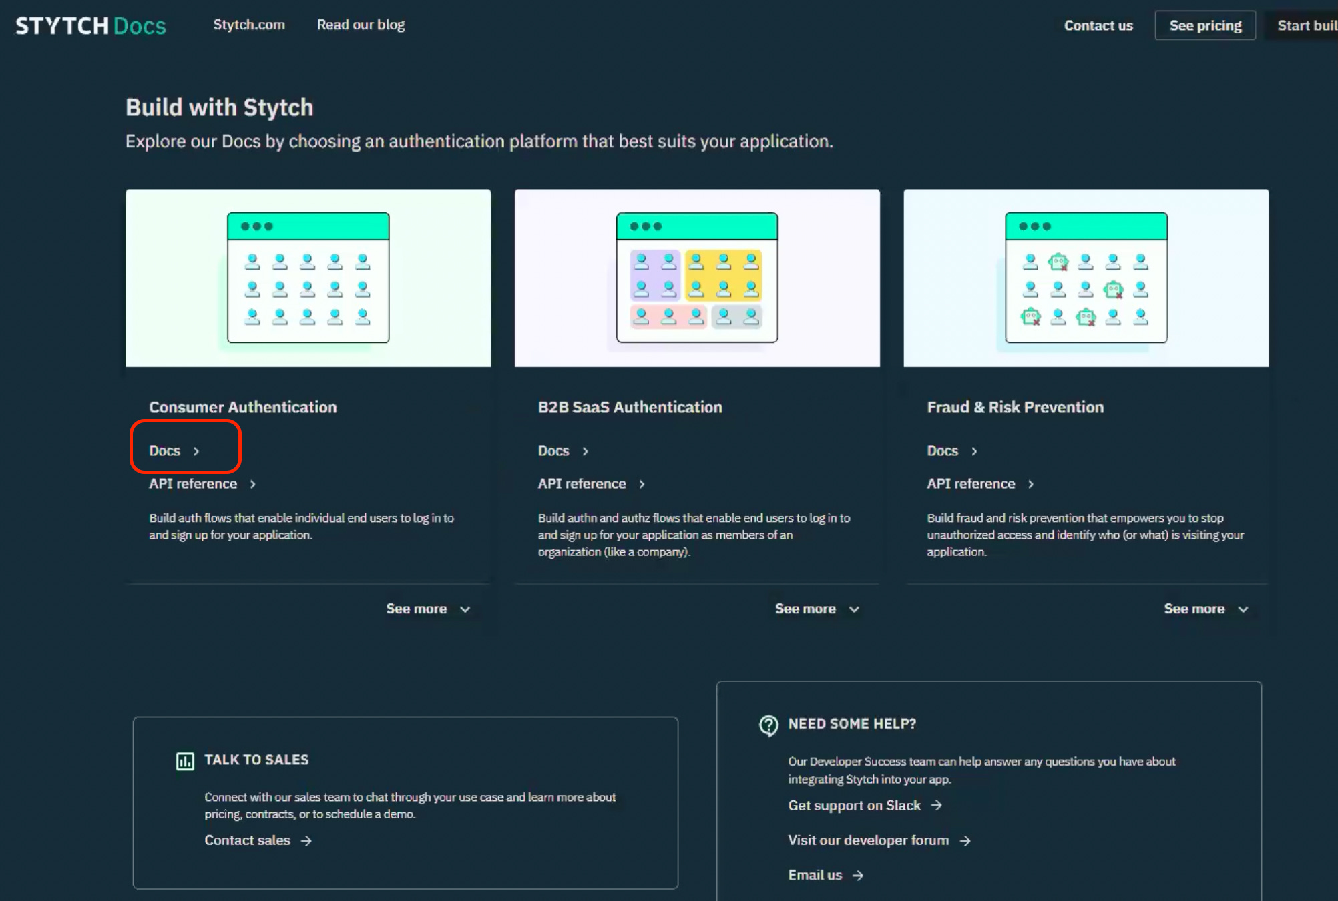Click the Talk to Sales chart icon
Screen dimensions: 1338x901
point(185,761)
